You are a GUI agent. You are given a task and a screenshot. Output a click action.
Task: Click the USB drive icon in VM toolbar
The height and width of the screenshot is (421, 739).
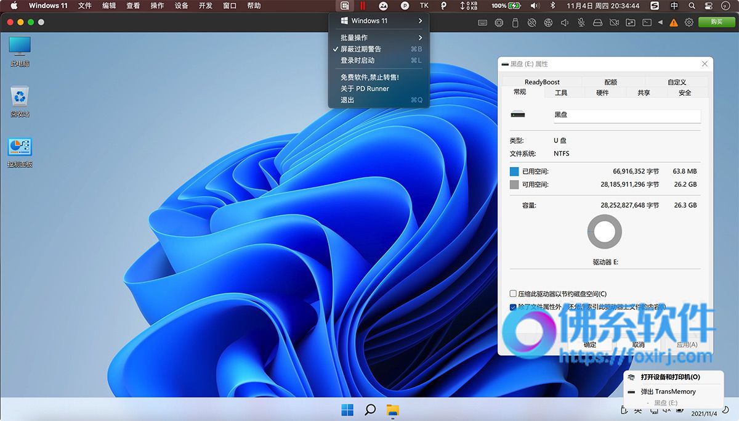click(515, 22)
